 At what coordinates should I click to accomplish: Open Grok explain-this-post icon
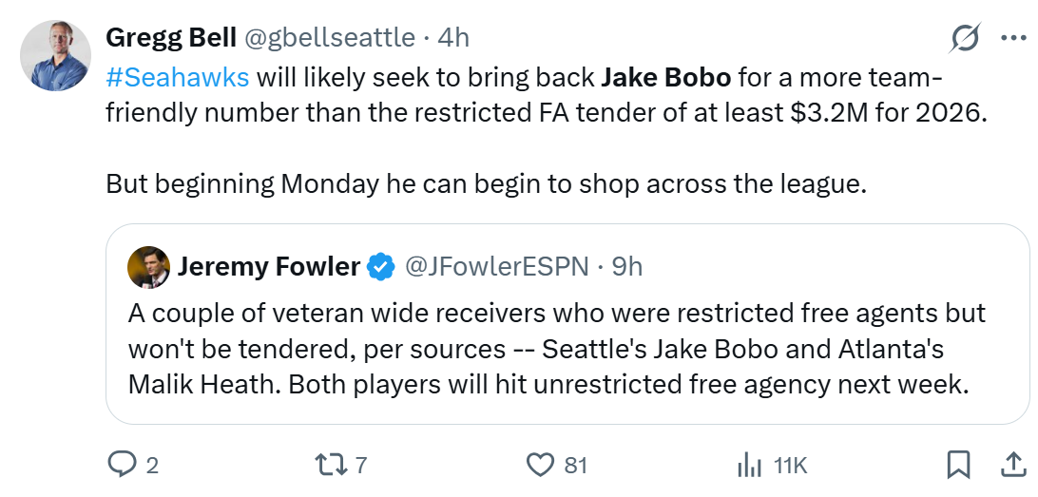click(x=965, y=38)
